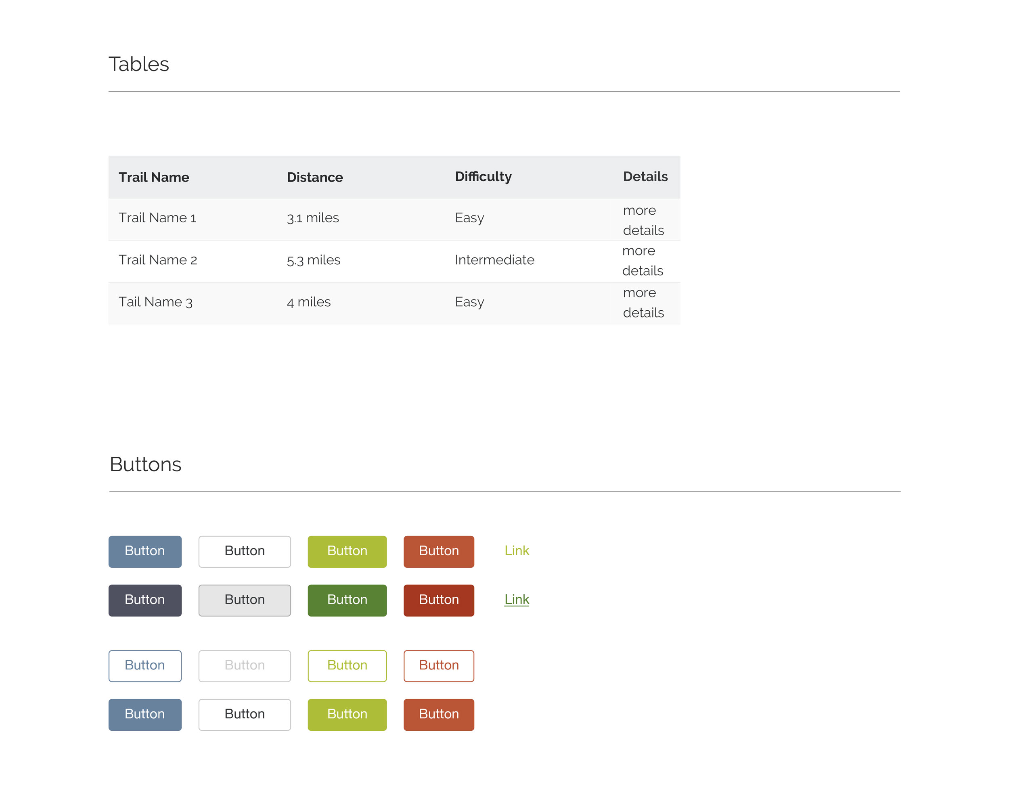The width and height of the screenshot is (1009, 807).
Task: Click the Tables section heading
Action: [x=139, y=64]
